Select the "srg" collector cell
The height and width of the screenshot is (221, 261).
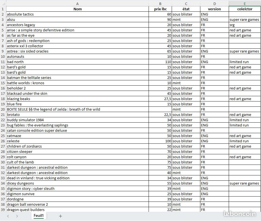[x=245, y=25]
